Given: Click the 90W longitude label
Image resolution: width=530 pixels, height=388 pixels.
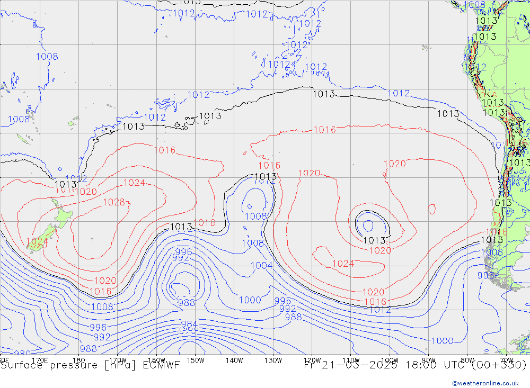Looking at the screenshot, I should pyautogui.click(x=429, y=360).
